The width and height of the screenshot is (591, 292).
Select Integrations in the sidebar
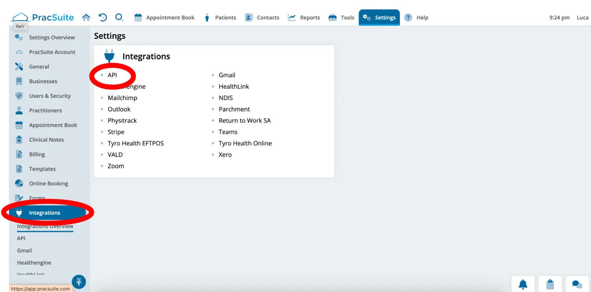48,213
